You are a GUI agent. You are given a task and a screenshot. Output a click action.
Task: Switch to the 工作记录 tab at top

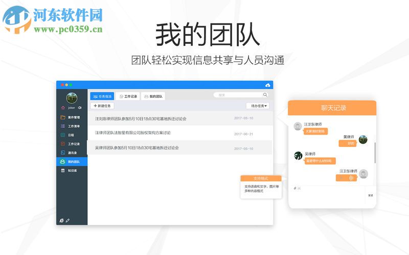pos(128,96)
